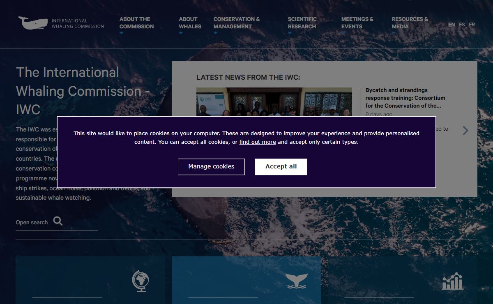Expand Resources & Media dropdown arrow

[x=394, y=33]
